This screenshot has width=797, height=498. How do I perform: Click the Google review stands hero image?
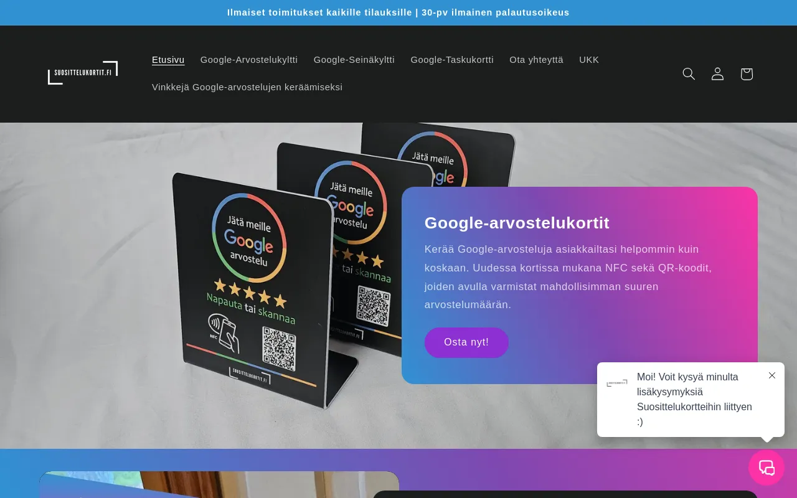point(249,280)
